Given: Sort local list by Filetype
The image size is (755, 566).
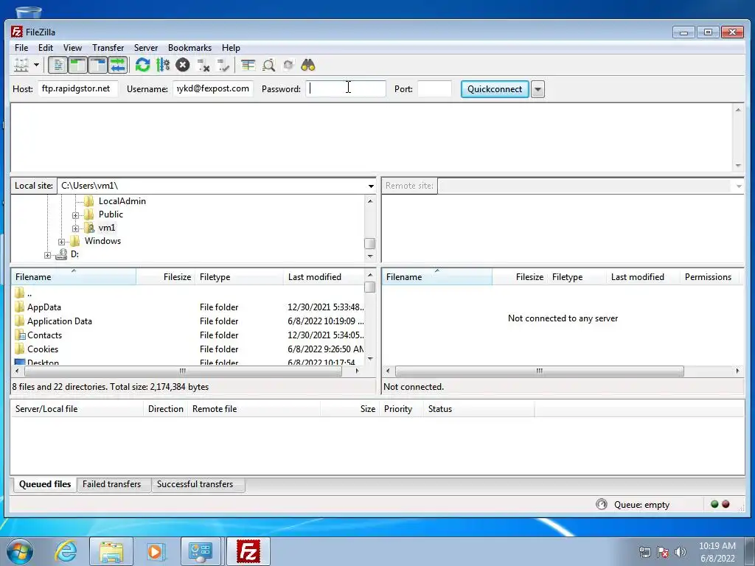Looking at the screenshot, I should click(240, 277).
